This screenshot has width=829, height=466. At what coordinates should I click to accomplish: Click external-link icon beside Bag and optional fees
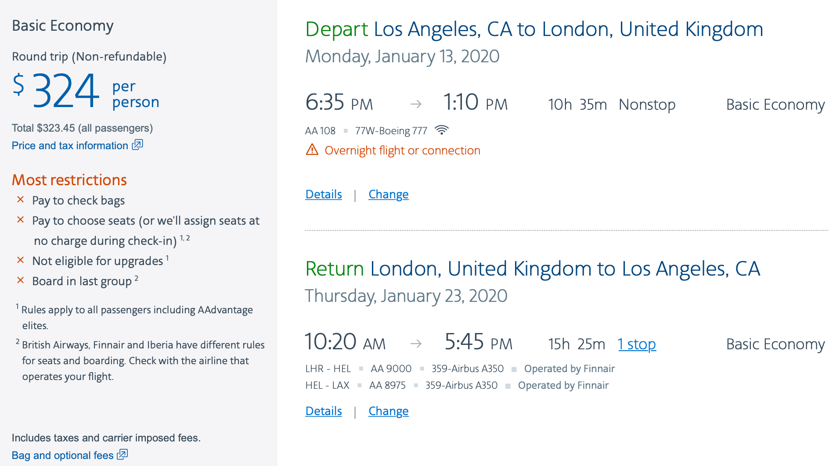(x=123, y=455)
